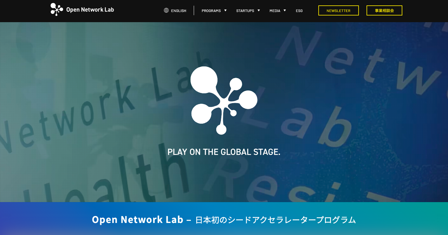The width and height of the screenshot is (448, 235).
Task: Switch the site language to ENGLISH
Action: (x=179, y=11)
